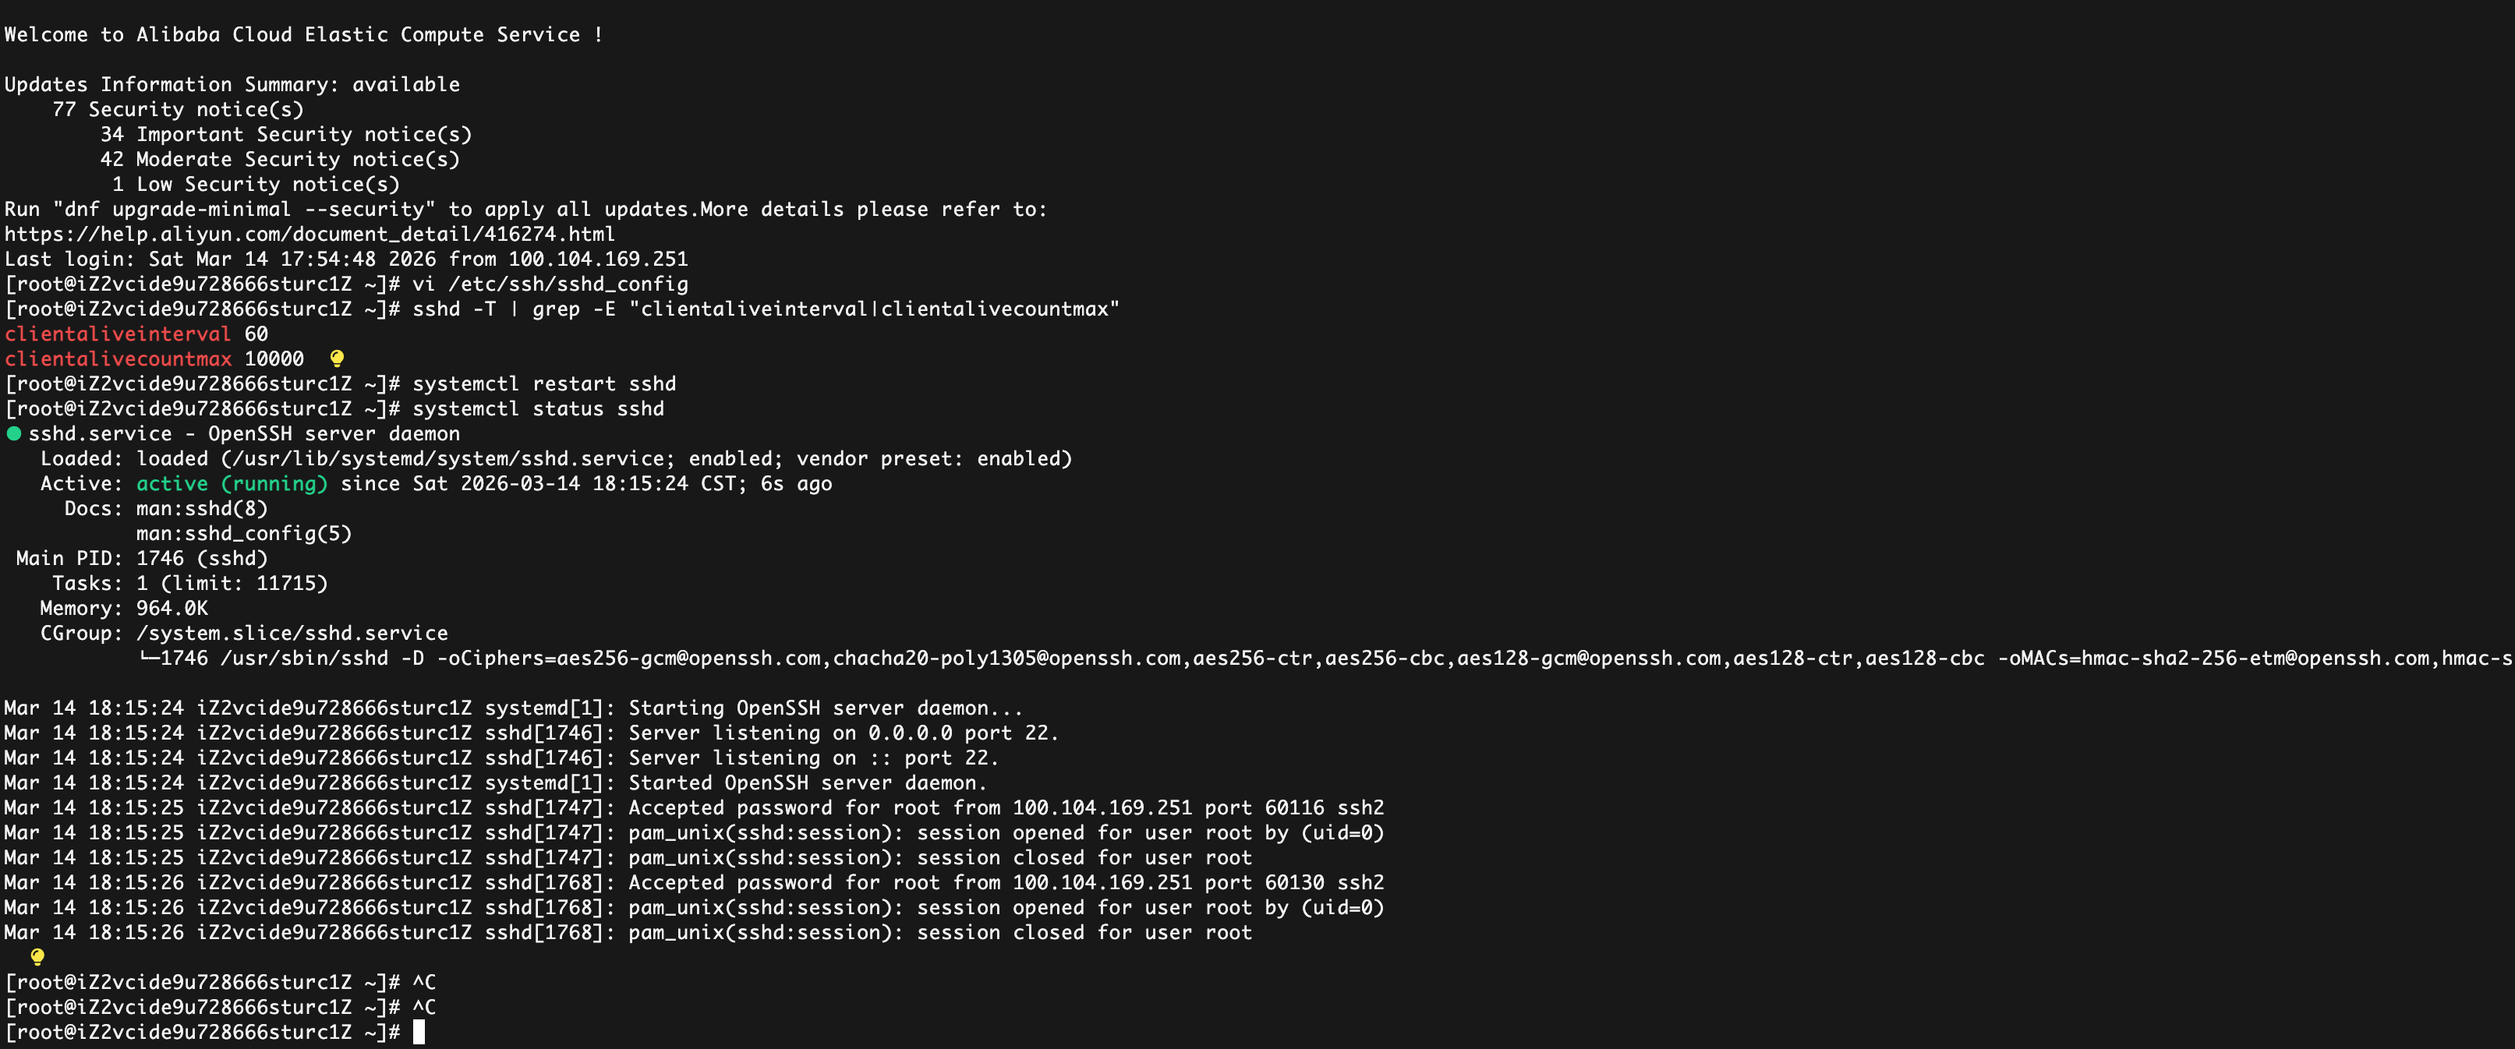
Task: Click the red 'clientaliveinterval' output text
Action: pos(117,334)
